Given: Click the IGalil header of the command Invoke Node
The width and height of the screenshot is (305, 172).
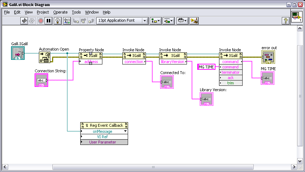Looking at the screenshot, I should pyautogui.click(x=231, y=56).
